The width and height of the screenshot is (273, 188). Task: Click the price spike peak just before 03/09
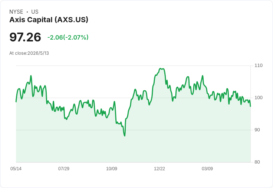point(203,76)
